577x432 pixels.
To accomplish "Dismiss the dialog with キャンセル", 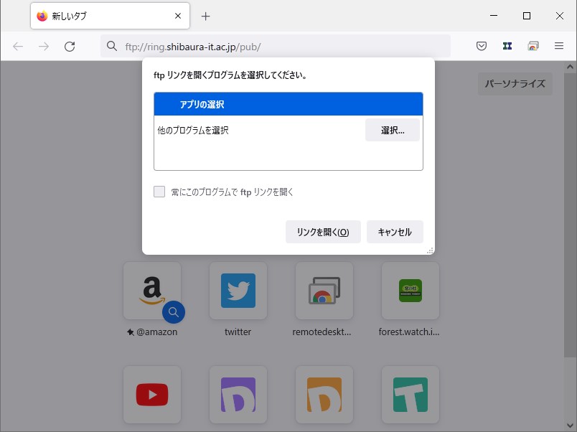I will tap(395, 231).
